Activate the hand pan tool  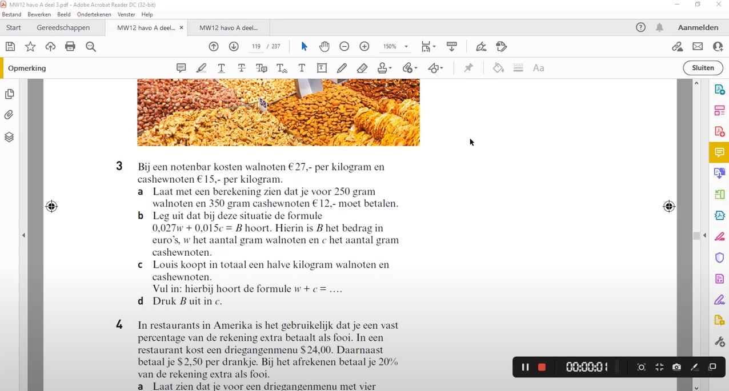(325, 47)
